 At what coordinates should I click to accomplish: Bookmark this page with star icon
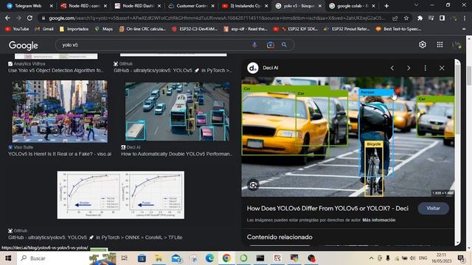[406, 18]
